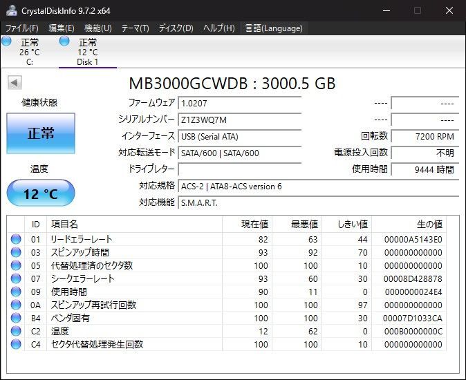
Task: Click the features field S.M.A.R.T.
Action: pyautogui.click(x=318, y=203)
